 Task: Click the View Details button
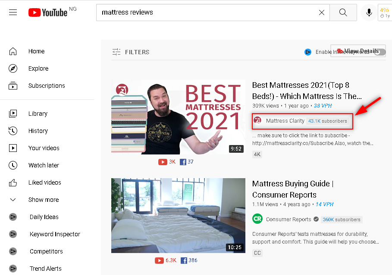pos(358,51)
